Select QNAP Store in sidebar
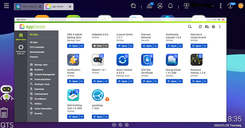The width and height of the screenshot is (245, 128). [x=21, y=37]
